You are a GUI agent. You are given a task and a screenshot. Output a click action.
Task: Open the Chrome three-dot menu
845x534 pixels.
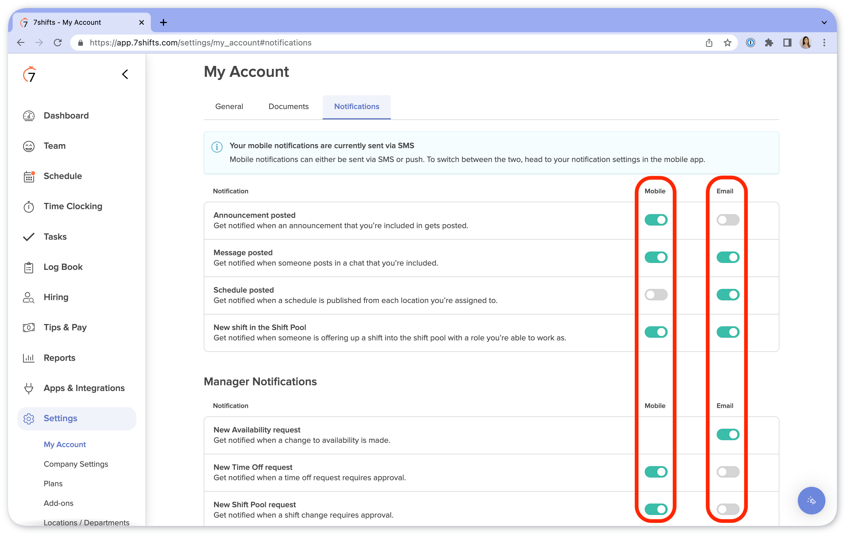tap(824, 43)
